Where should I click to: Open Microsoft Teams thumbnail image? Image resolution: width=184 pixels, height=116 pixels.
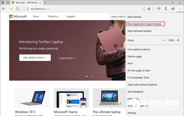click(x=71, y=98)
